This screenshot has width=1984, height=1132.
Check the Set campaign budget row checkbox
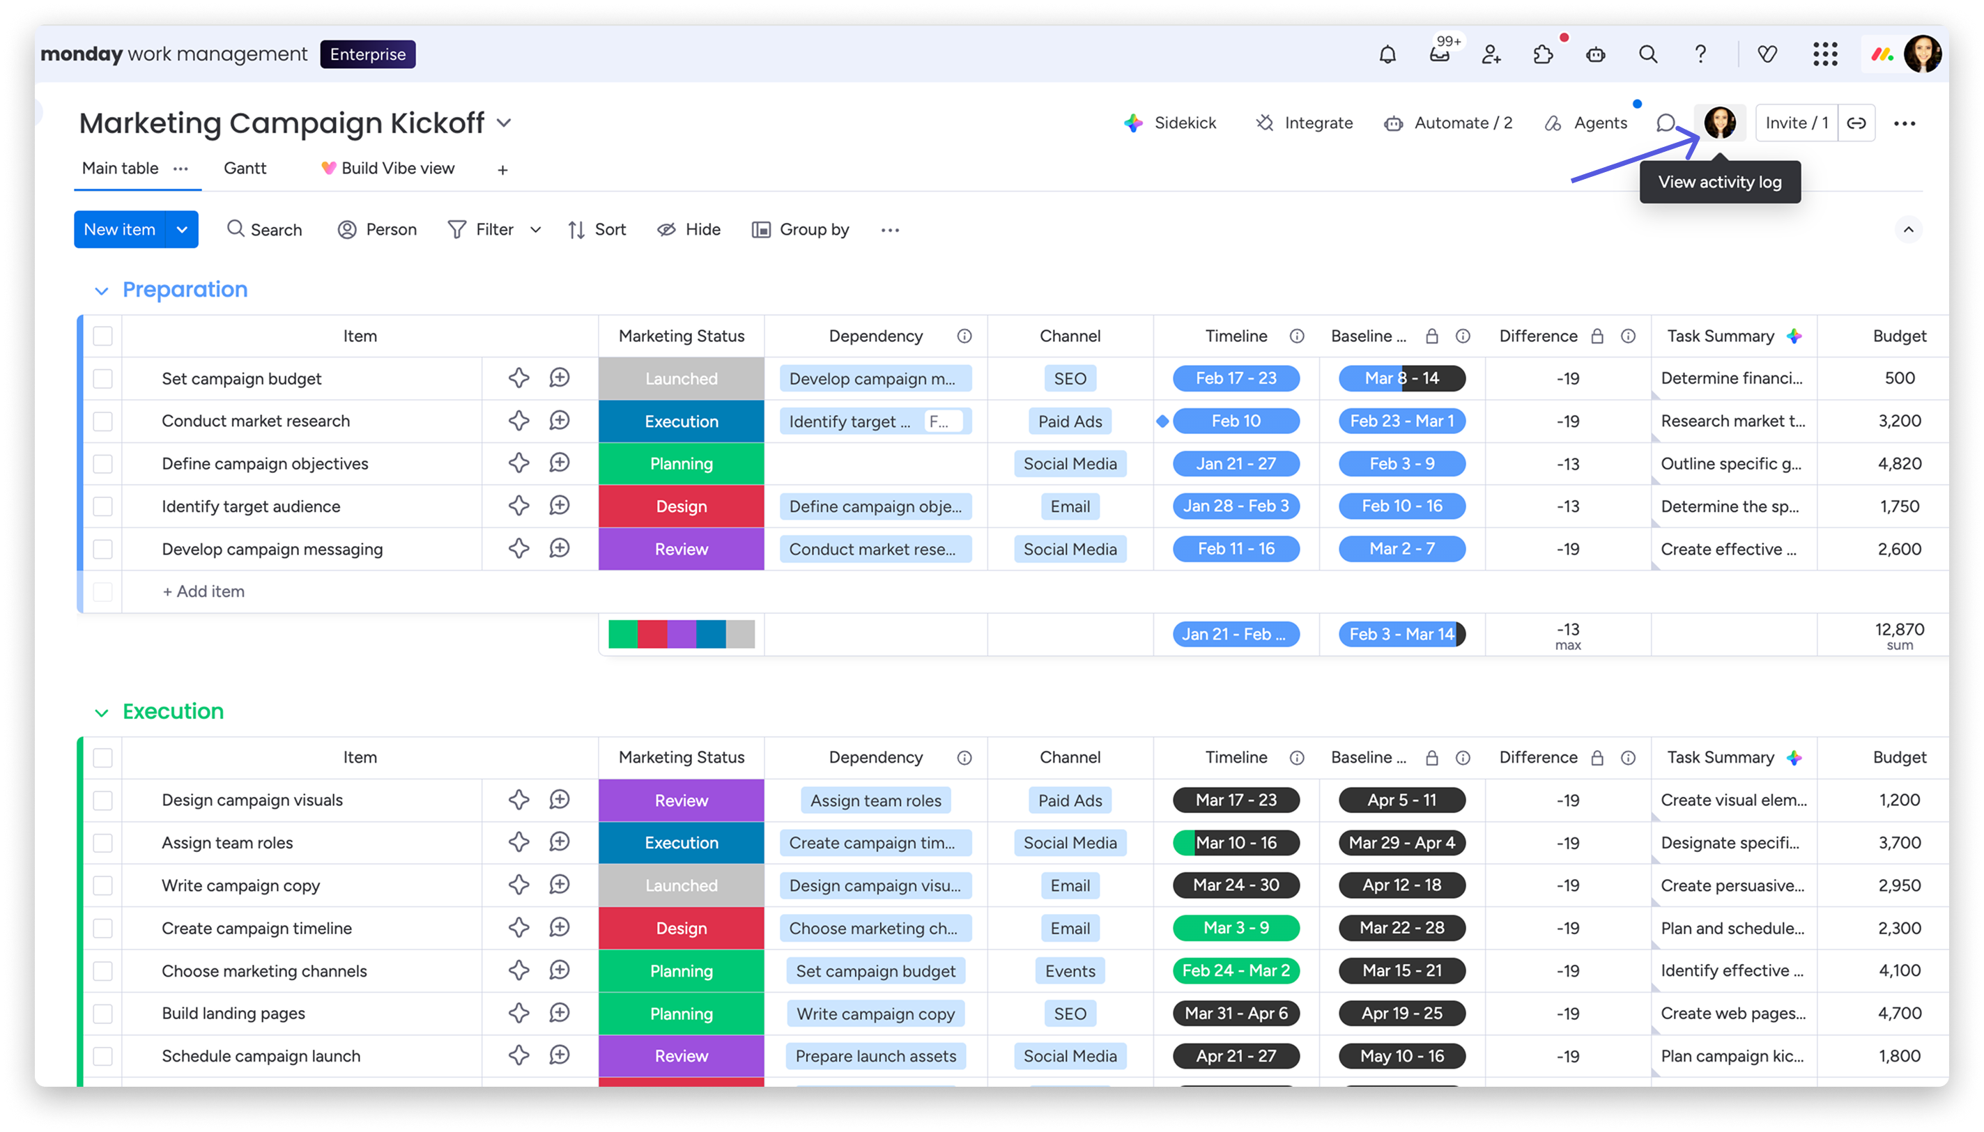[102, 379]
